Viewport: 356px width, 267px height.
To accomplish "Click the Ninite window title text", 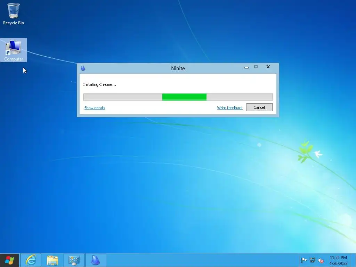I will point(178,68).
